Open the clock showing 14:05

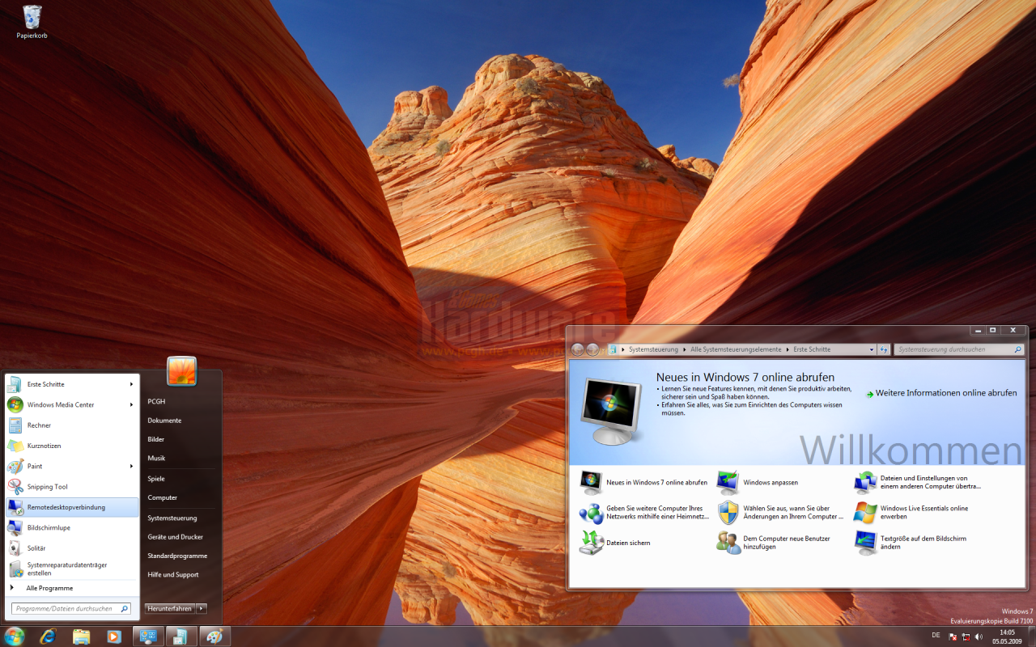coord(1007,636)
